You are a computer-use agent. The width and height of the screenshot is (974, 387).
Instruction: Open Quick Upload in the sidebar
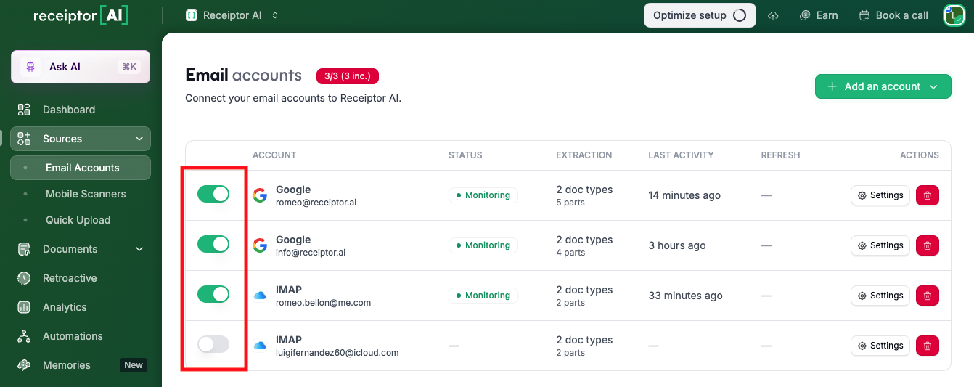(78, 220)
